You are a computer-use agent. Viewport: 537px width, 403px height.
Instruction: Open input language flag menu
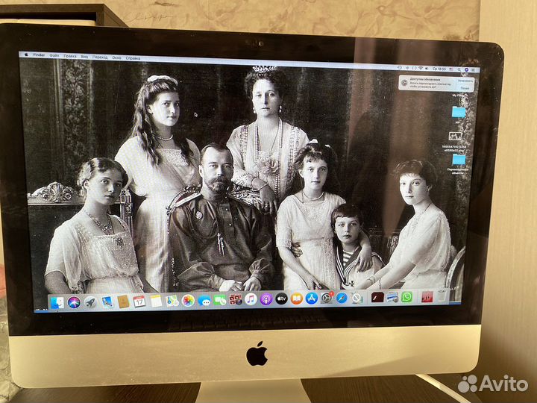pos(451,69)
